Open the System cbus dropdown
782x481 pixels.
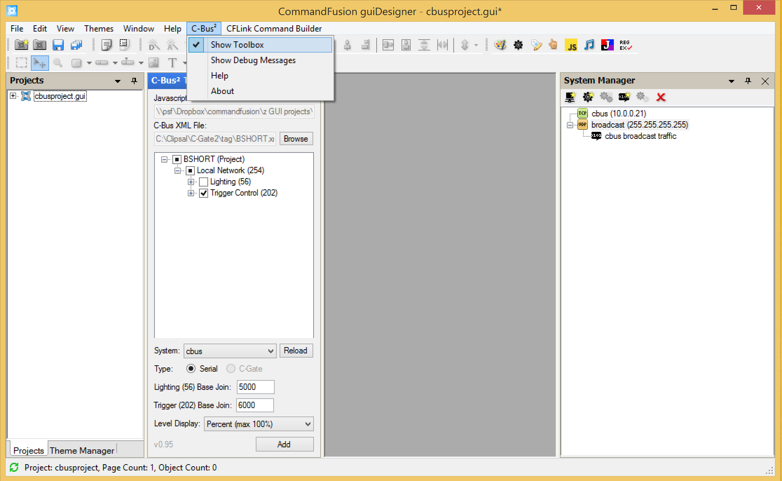pos(230,351)
